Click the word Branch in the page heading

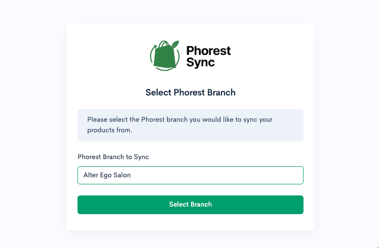[221, 92]
